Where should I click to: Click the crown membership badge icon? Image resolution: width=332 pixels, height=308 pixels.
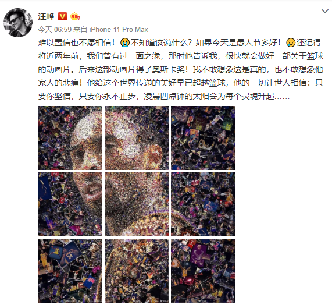[x=75, y=16]
